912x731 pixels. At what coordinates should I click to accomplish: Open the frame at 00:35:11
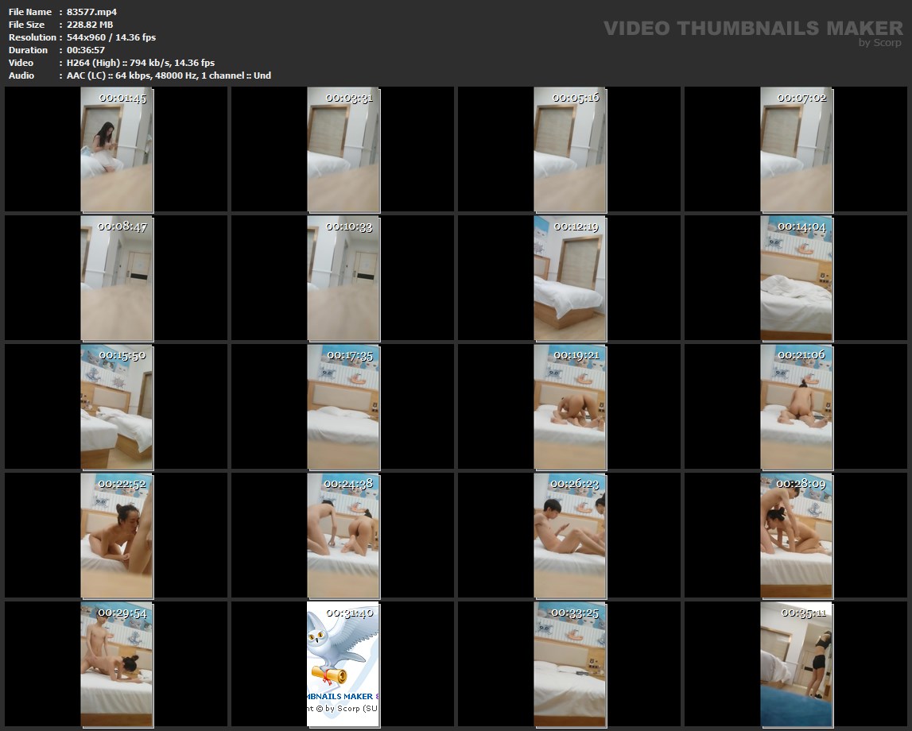coord(796,664)
